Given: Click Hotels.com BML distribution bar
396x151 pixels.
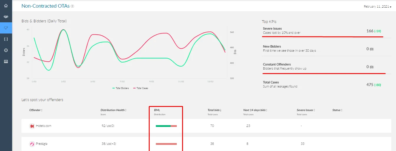Looking at the screenshot, I should (x=166, y=126).
